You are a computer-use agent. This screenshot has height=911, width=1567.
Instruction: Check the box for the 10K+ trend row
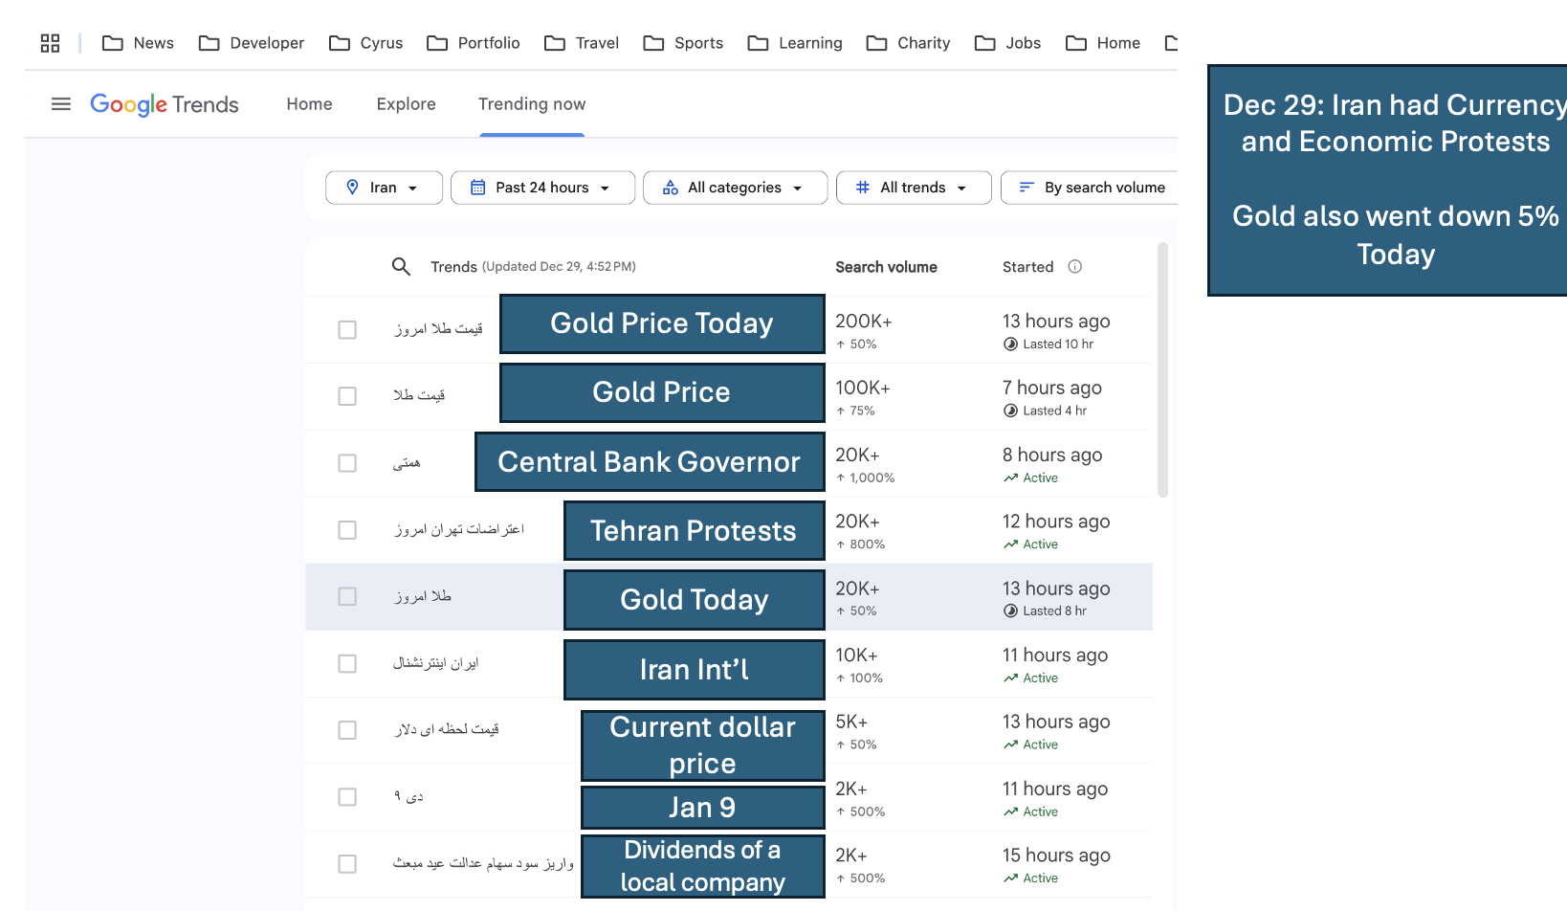(347, 664)
